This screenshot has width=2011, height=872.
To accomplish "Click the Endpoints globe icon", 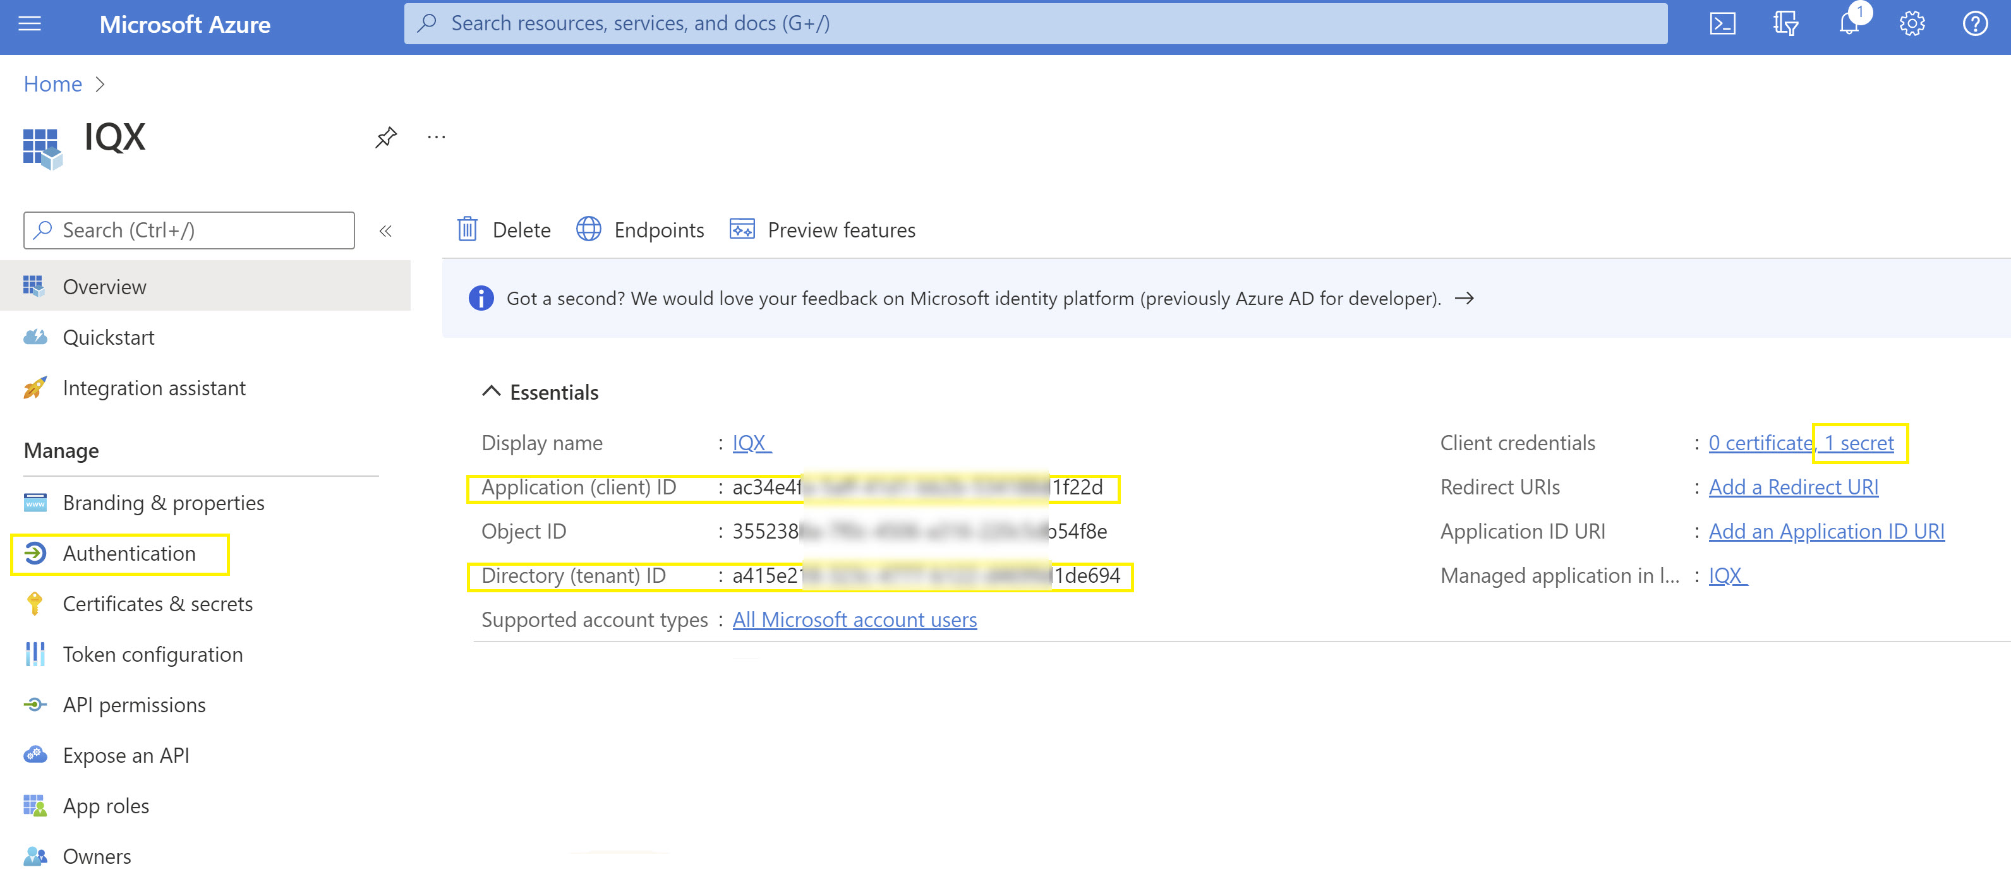I will pyautogui.click(x=589, y=229).
